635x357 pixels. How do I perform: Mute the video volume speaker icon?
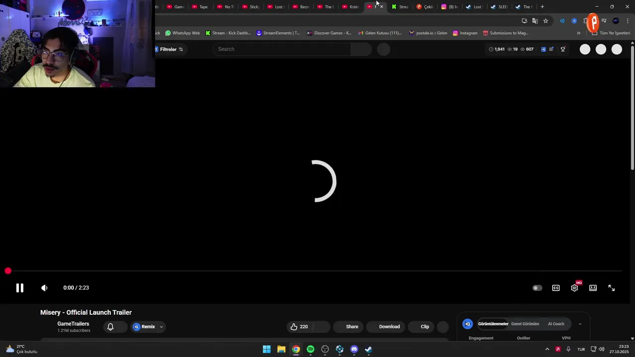coord(44,288)
